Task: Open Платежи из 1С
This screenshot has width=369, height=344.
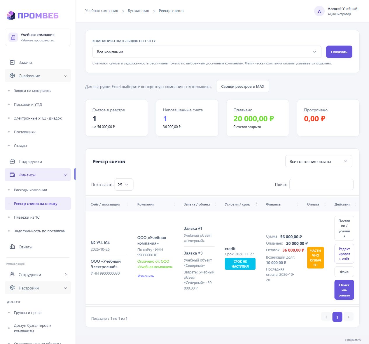Action: pyautogui.click(x=27, y=217)
